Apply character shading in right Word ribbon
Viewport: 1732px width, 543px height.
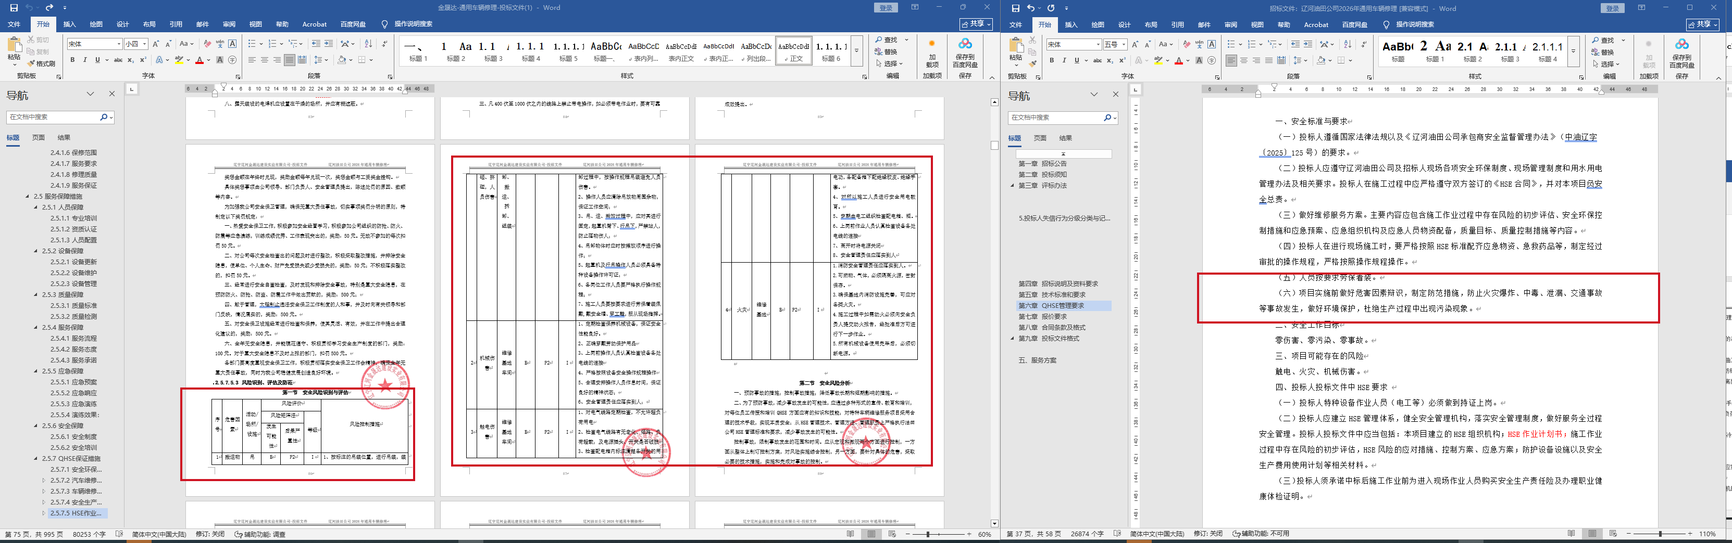coord(1199,61)
